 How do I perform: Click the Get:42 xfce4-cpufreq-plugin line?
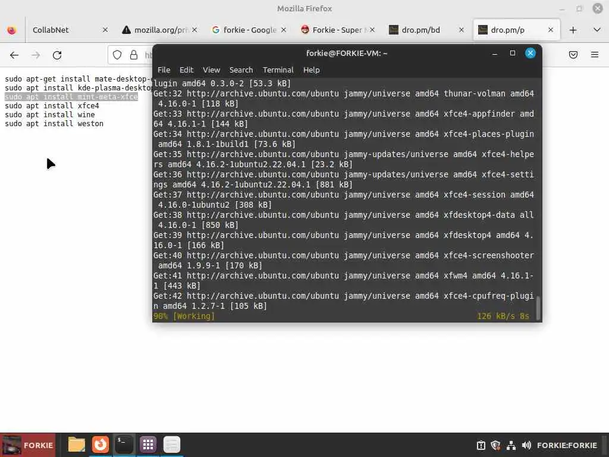click(343, 301)
